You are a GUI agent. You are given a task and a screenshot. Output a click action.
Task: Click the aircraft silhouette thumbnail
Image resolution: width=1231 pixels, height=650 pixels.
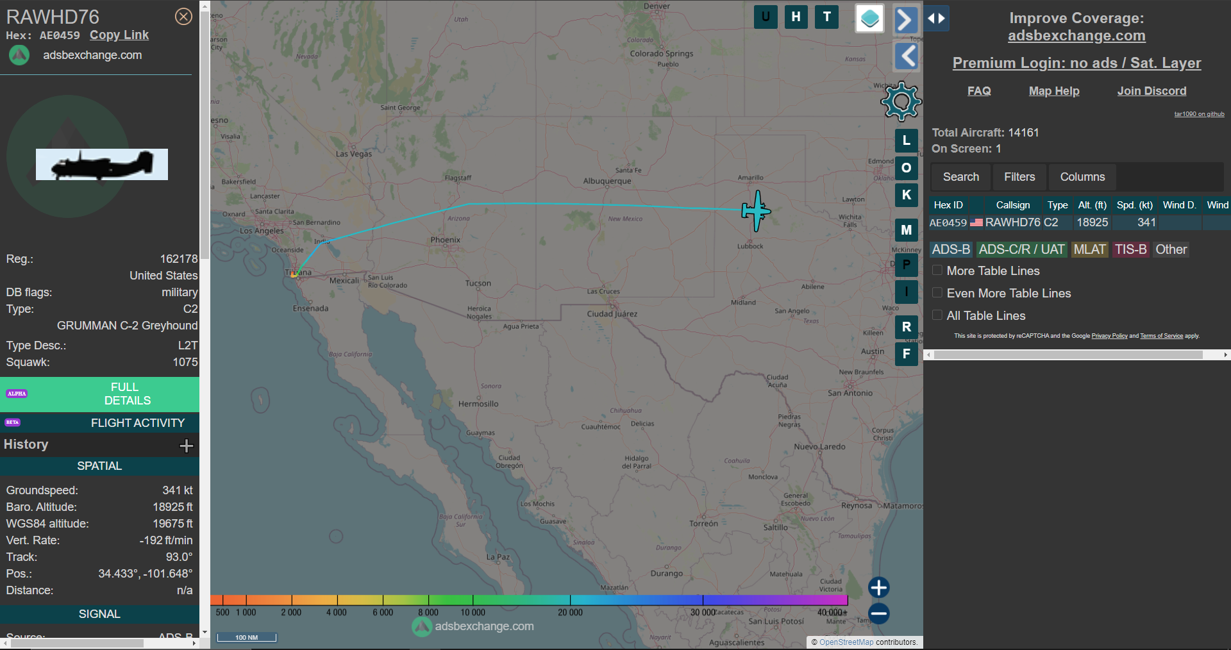[102, 165]
